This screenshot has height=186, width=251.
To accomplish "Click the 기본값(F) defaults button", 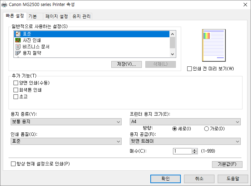I will [x=227, y=164].
